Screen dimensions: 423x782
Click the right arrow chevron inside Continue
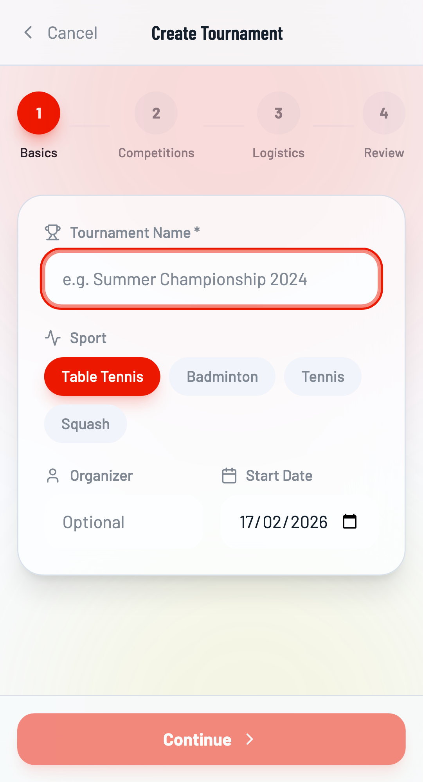click(x=250, y=739)
